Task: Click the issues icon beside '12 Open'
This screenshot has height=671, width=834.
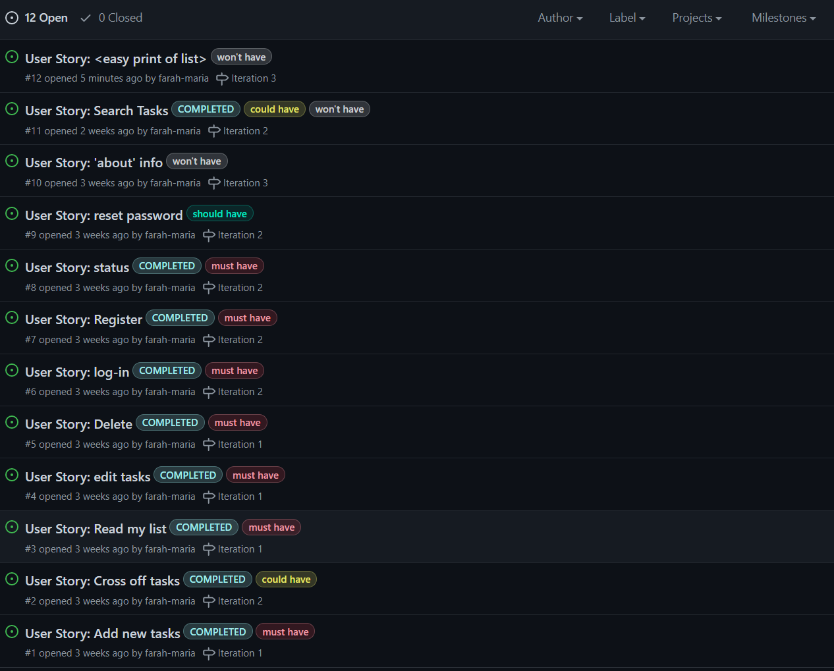Action: [x=11, y=18]
